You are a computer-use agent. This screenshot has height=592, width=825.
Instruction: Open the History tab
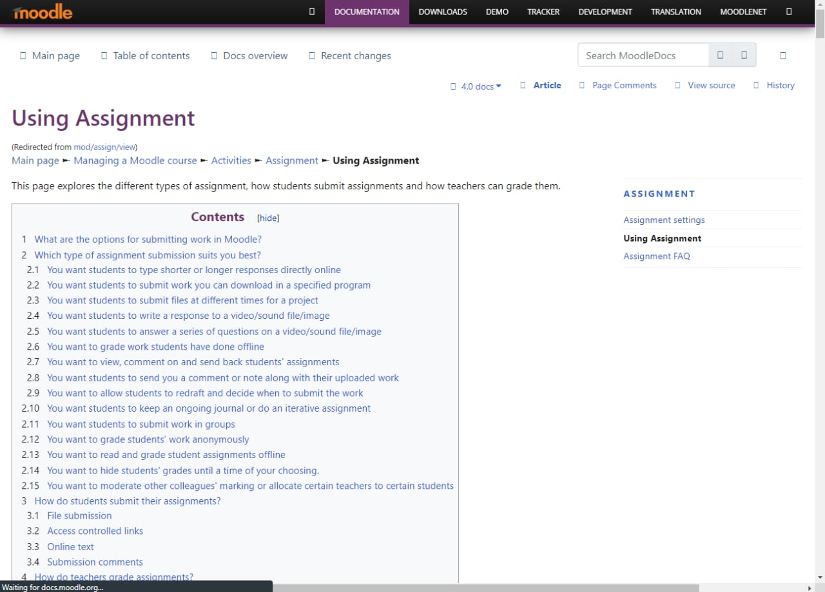(x=781, y=85)
